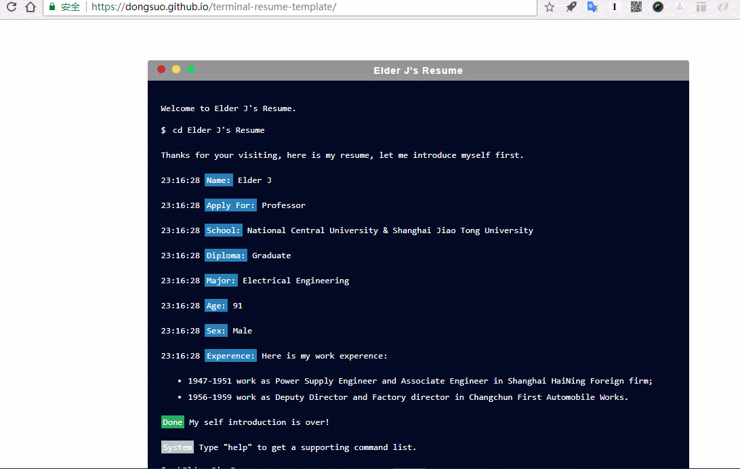740x469 pixels.
Task: Click the name value "Elder J"
Action: tap(255, 180)
